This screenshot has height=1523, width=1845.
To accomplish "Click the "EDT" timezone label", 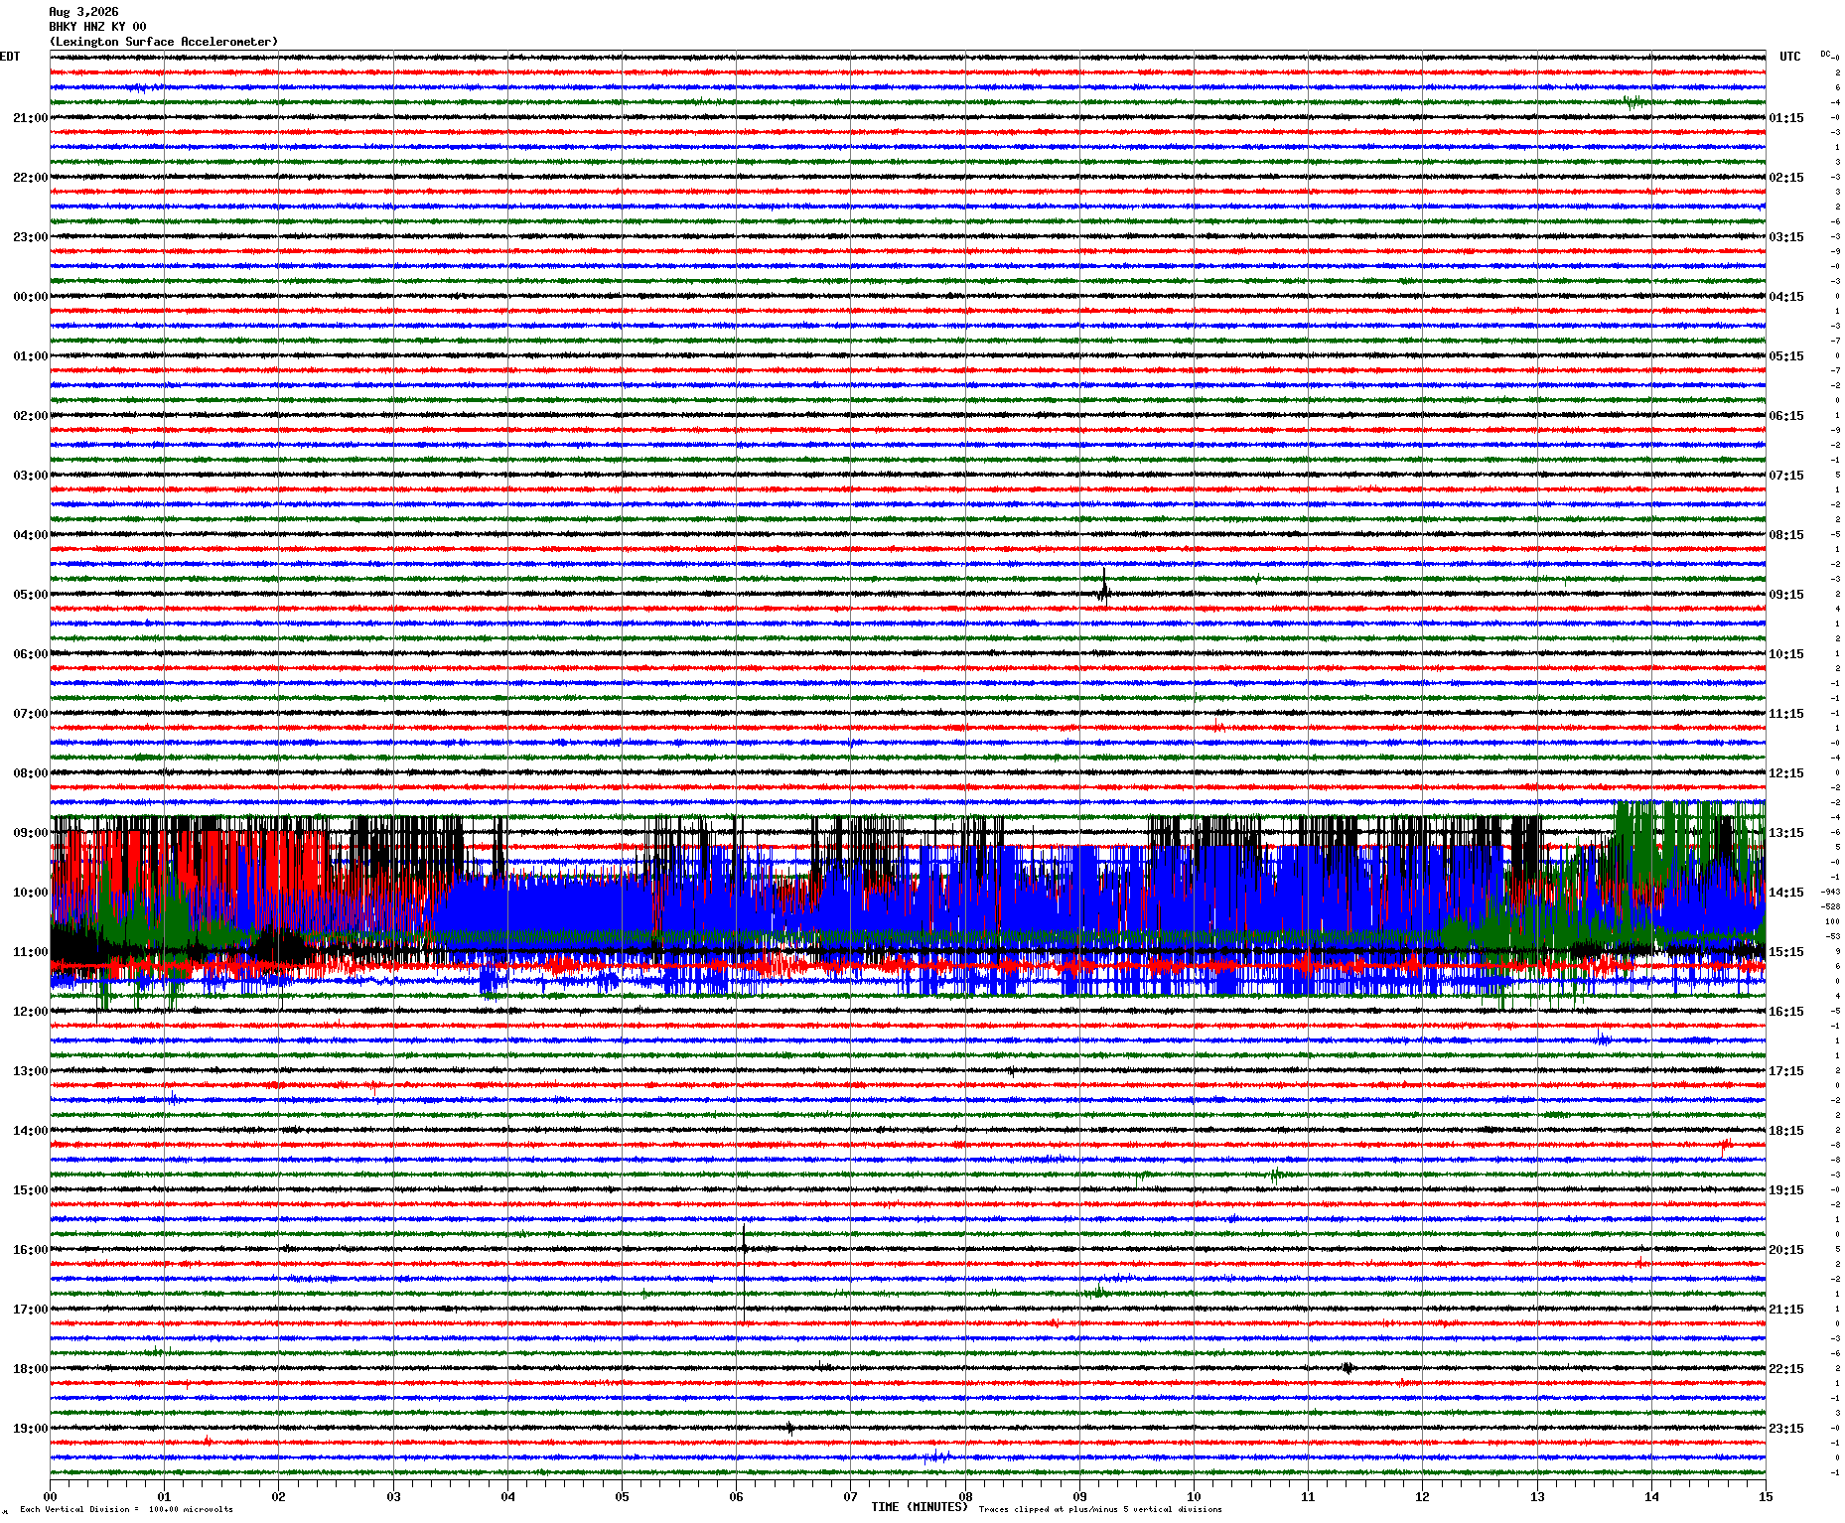I will point(10,57).
